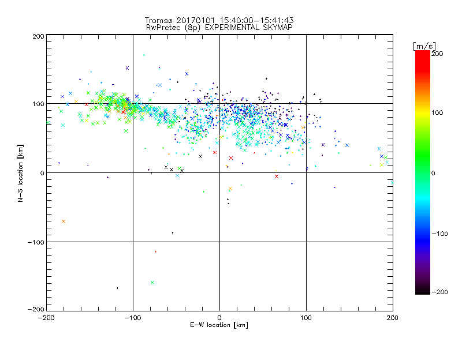The width and height of the screenshot is (462, 346).
Task: Click the orange X marker just below the plot origin
Action: tap(230, 189)
